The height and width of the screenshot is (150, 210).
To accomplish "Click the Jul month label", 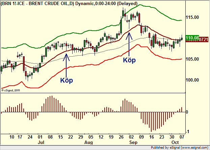I will click(x=41, y=142).
